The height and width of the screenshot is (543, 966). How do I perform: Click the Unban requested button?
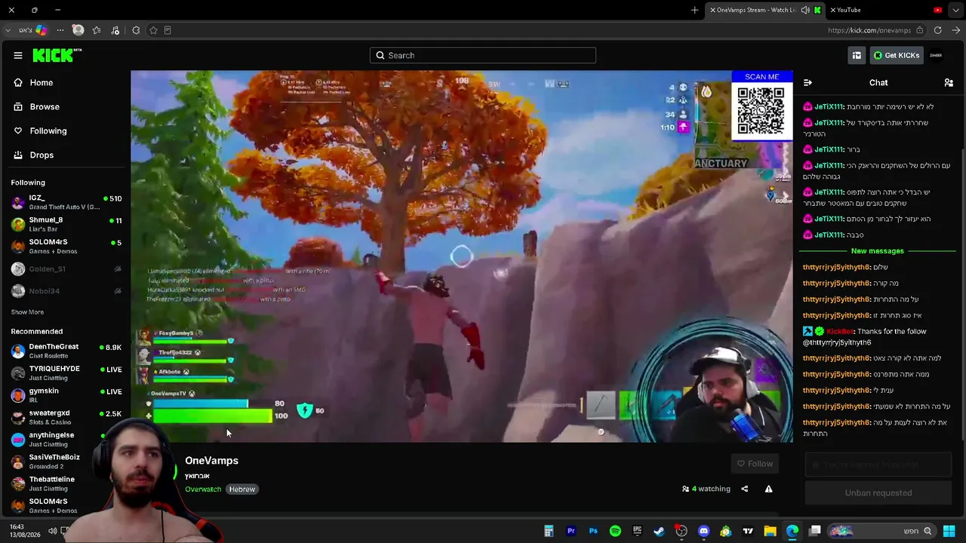pos(878,493)
